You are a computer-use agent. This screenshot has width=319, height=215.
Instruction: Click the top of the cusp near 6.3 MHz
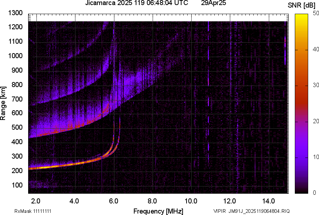[x=120, y=117]
